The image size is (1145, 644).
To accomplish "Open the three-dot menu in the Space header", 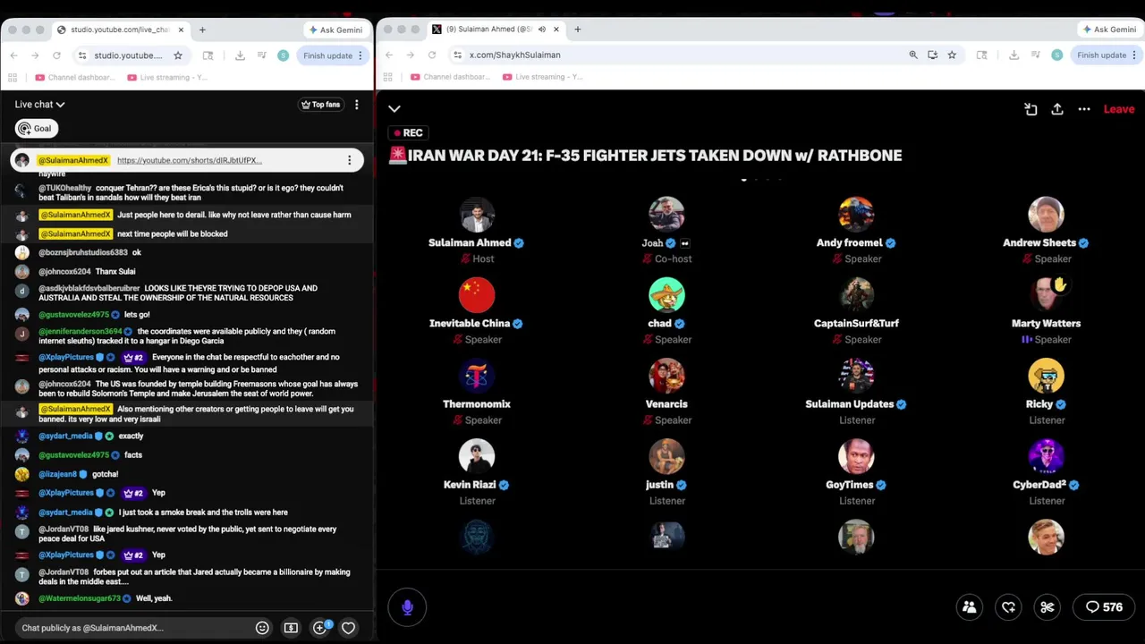I will 1084,109.
